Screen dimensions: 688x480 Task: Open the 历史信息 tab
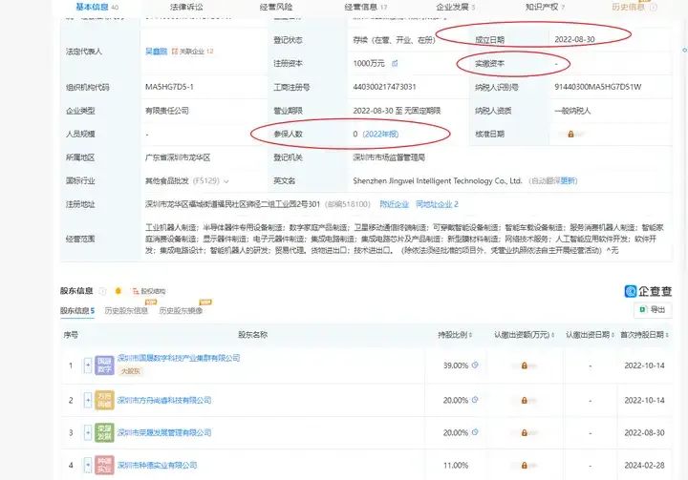629,7
